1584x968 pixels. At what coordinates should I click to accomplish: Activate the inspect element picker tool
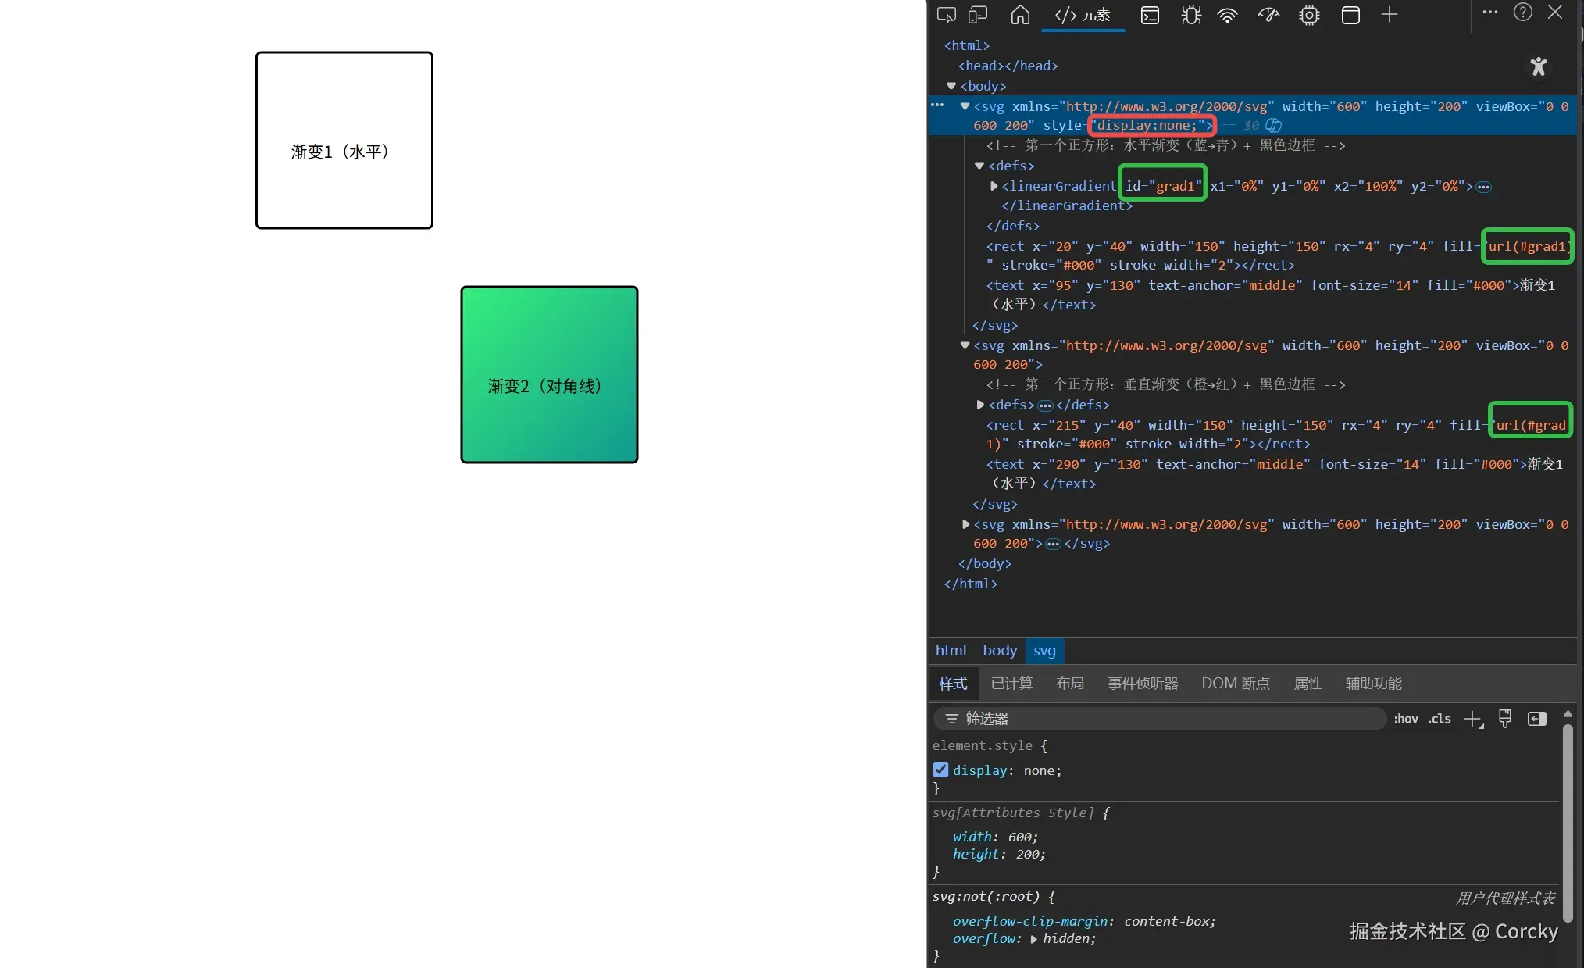point(946,15)
